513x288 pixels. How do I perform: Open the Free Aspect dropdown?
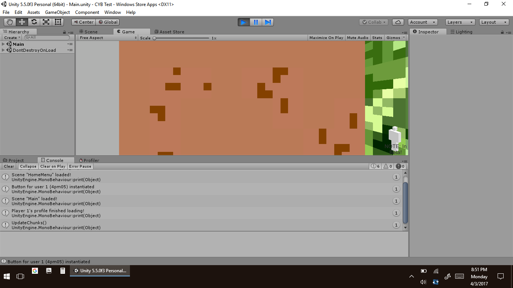[108, 38]
